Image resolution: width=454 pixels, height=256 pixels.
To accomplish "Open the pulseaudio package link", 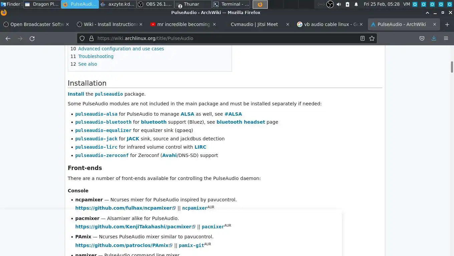I will pyautogui.click(x=109, y=94).
